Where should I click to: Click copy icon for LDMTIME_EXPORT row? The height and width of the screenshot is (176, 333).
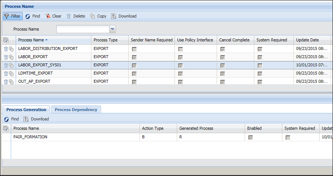[x=11, y=73]
